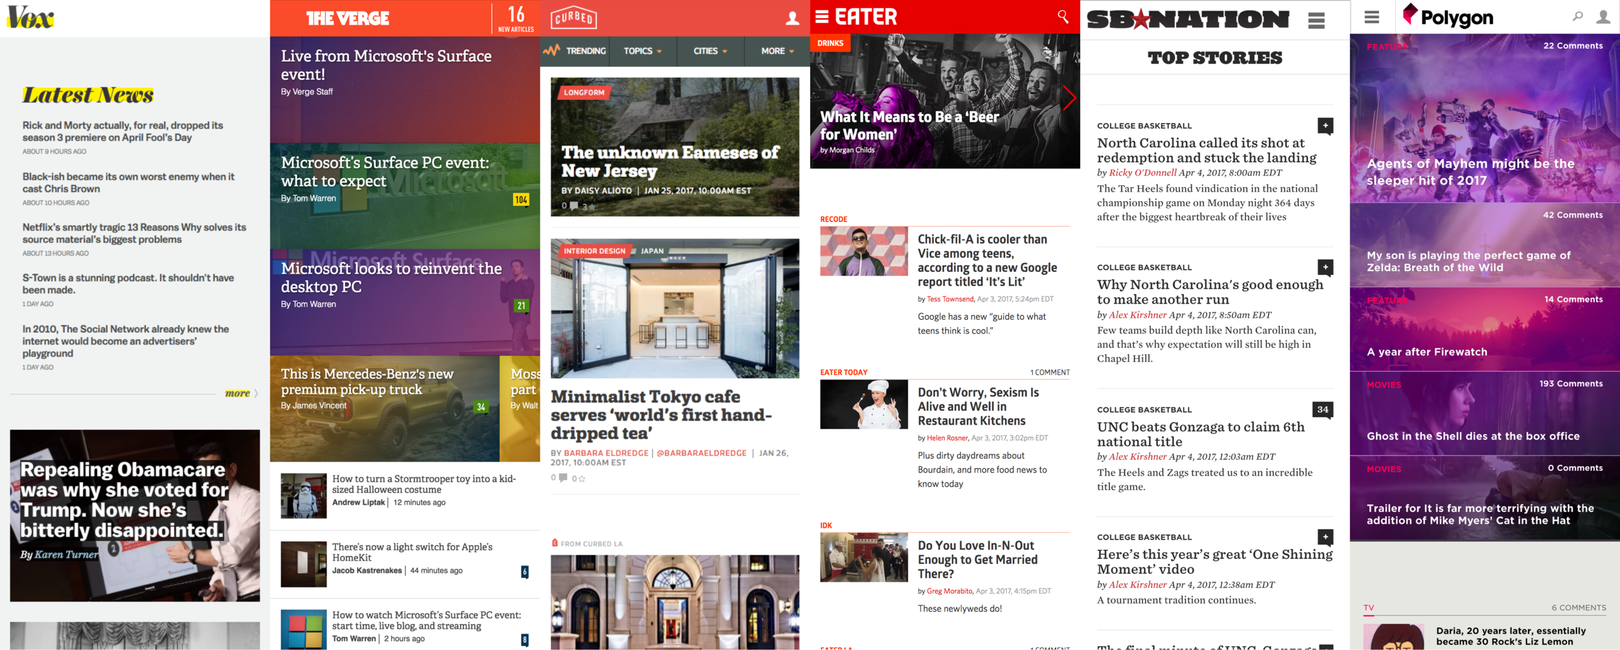Screen dimensions: 1620x650
Task: Click comment bubble under Minimalist Tokyo cafe
Action: 563,478
